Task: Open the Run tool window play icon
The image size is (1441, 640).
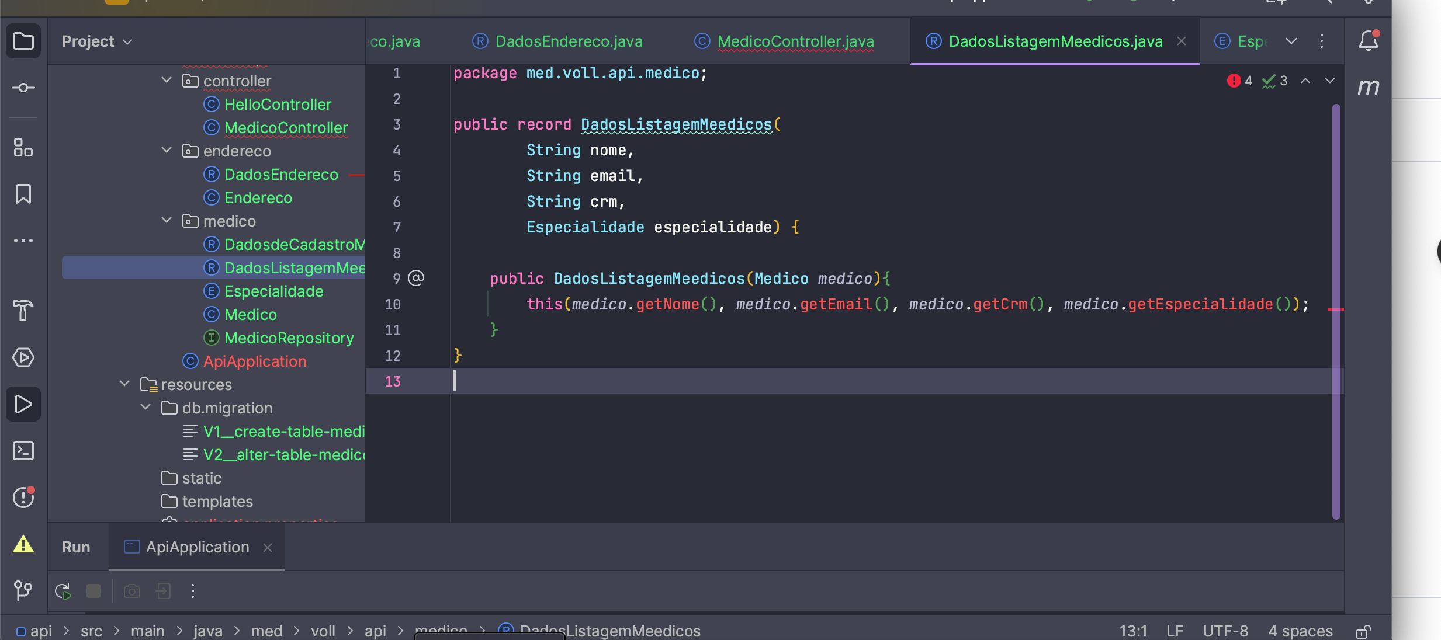Action: point(23,404)
